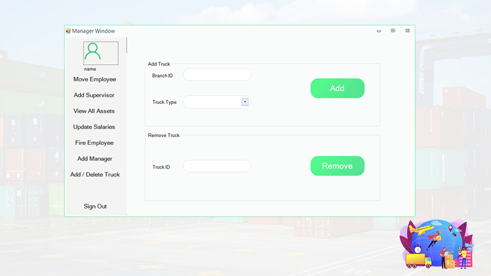Click inside the Truck Type combo box
The width and height of the screenshot is (491, 276).
point(212,102)
